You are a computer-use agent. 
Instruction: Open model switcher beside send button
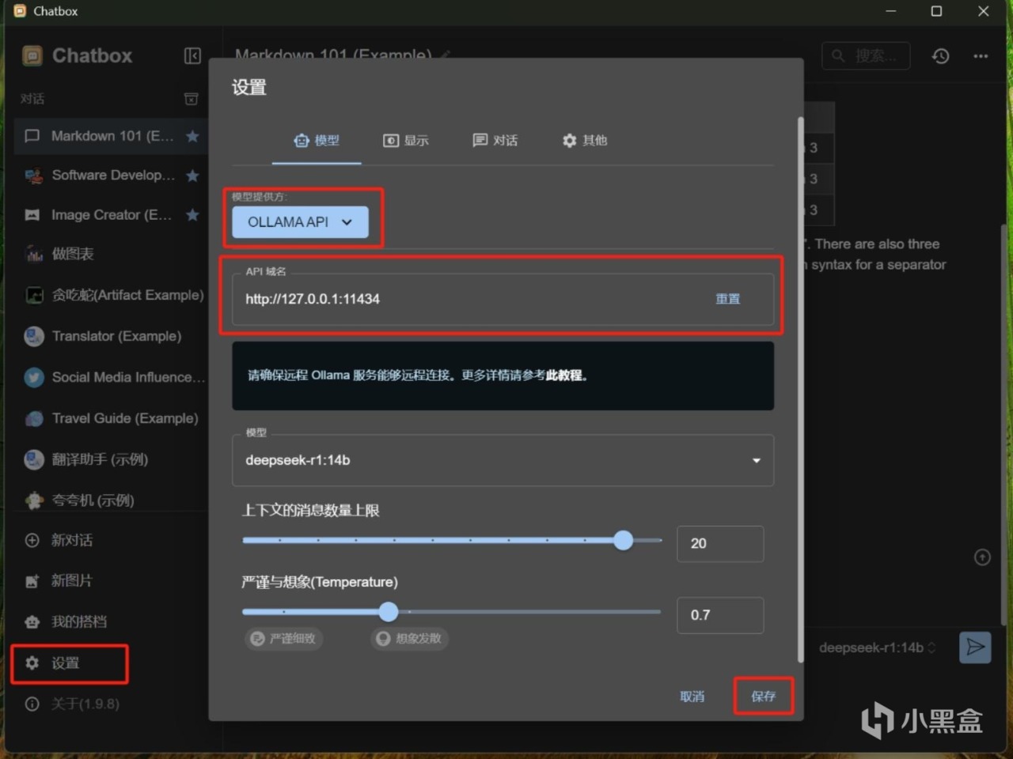[x=878, y=648]
